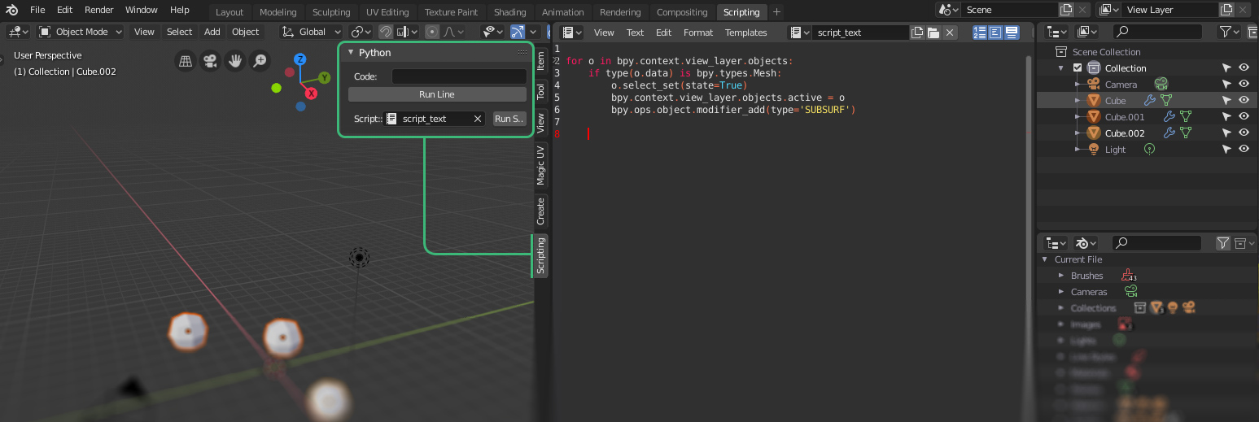This screenshot has width=1259, height=422.
Task: Open the Templates menu
Action: click(x=745, y=33)
